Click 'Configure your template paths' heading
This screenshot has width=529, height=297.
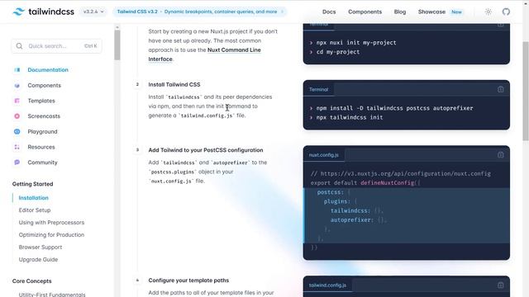coord(188,280)
